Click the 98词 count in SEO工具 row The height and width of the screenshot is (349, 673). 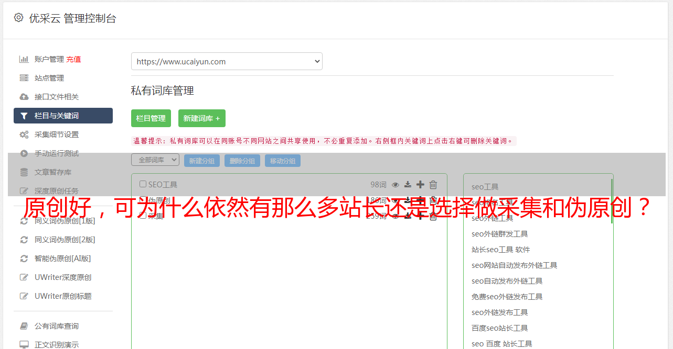(378, 184)
